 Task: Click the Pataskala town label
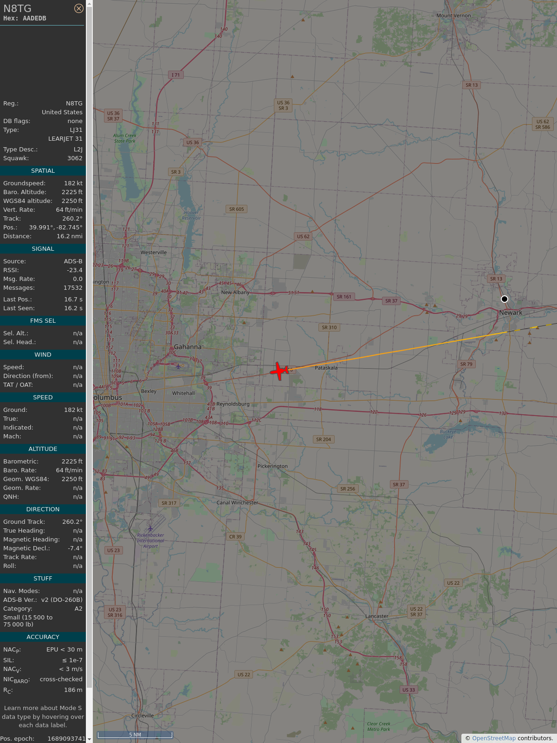[x=326, y=368]
